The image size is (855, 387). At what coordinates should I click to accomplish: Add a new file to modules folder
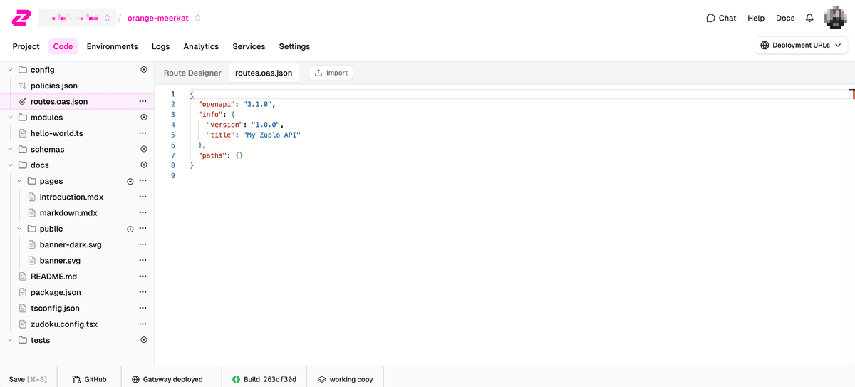pyautogui.click(x=144, y=118)
